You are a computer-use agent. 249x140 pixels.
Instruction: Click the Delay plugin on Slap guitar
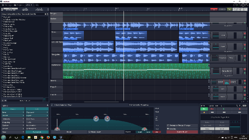[231, 58]
